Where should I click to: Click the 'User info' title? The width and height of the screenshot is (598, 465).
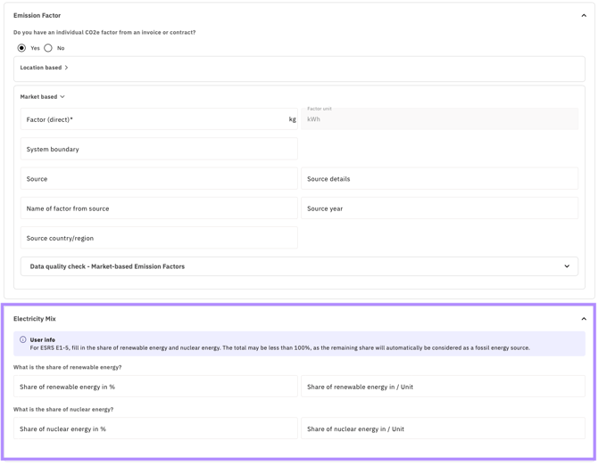pos(42,339)
